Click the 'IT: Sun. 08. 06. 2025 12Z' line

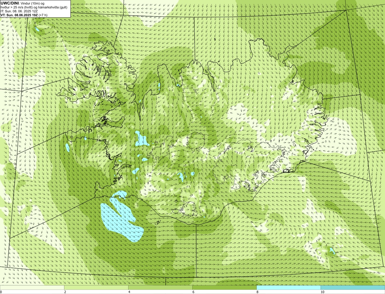(19, 11)
